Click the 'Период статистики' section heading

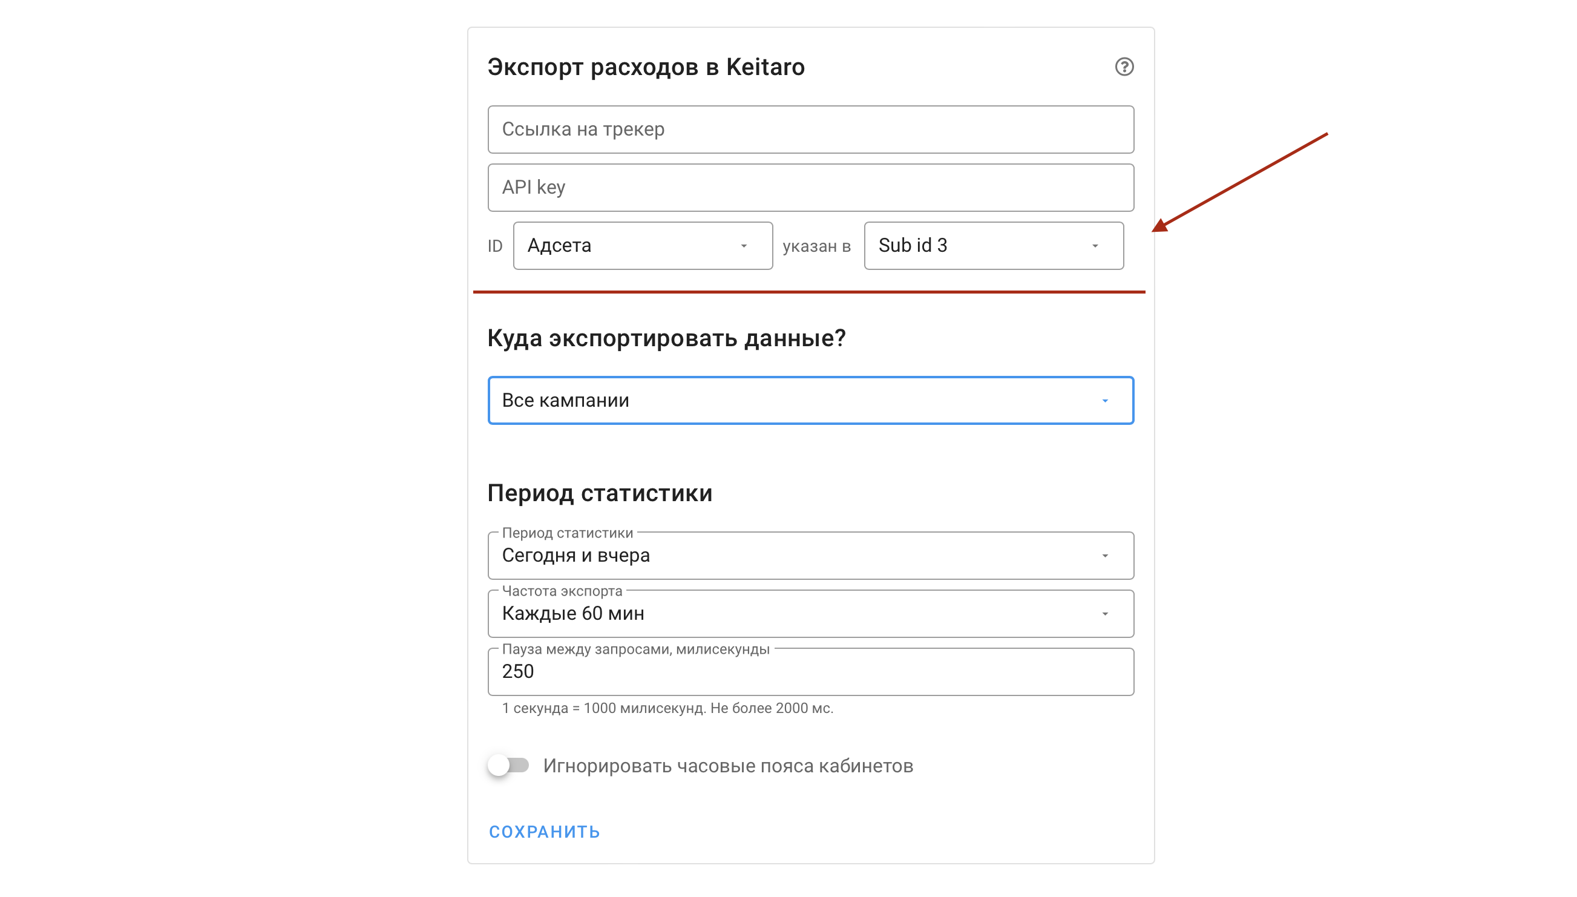(599, 493)
